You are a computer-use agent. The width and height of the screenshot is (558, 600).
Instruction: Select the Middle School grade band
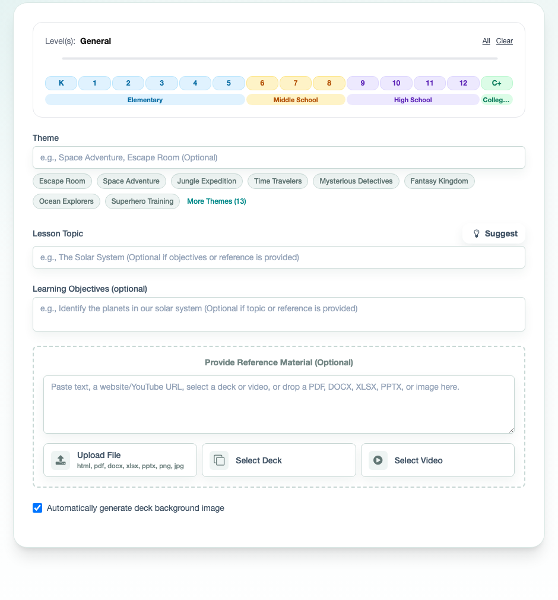pyautogui.click(x=295, y=99)
